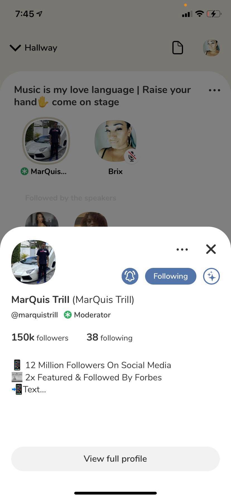Tap the MarQuis Trill profile photo
This screenshot has height=499, width=231.
click(x=33, y=262)
